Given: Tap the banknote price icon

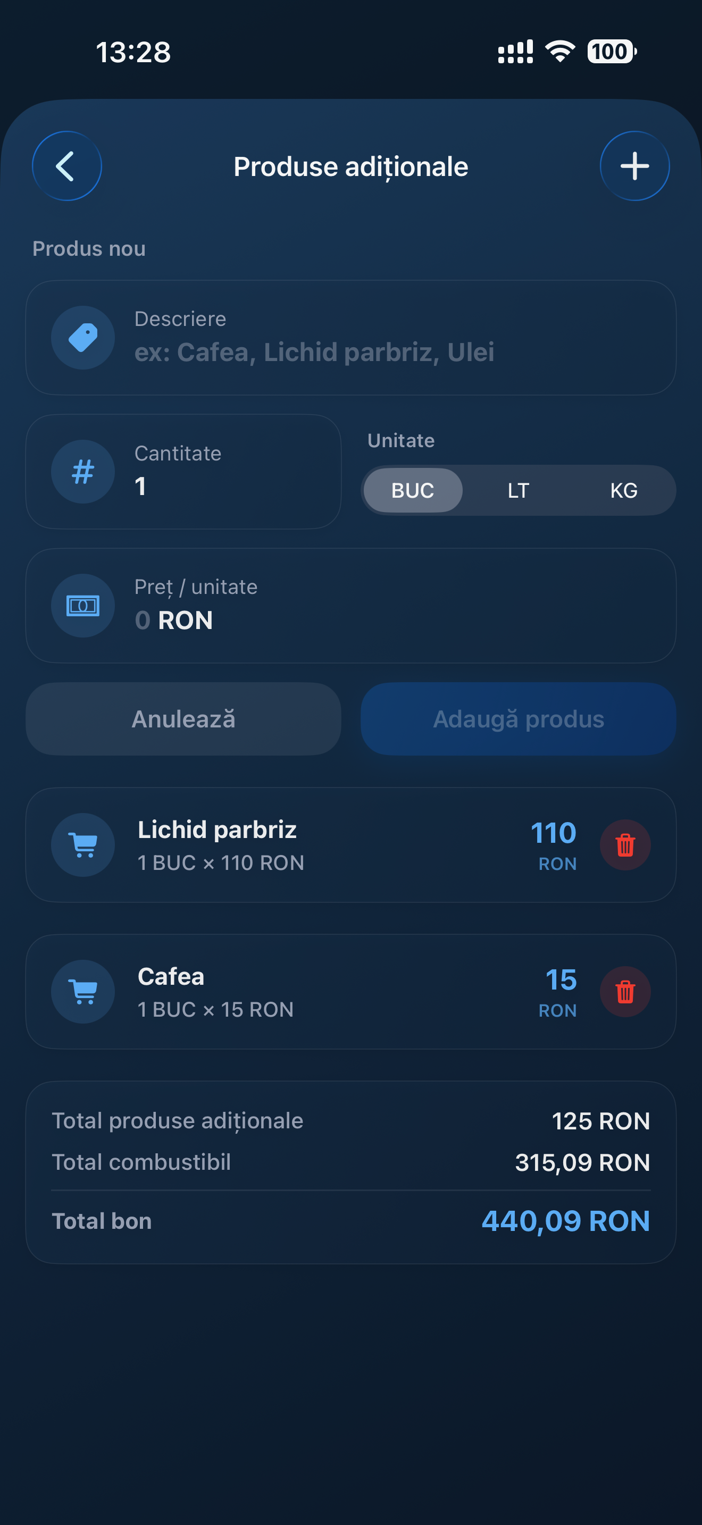Looking at the screenshot, I should coord(83,606).
